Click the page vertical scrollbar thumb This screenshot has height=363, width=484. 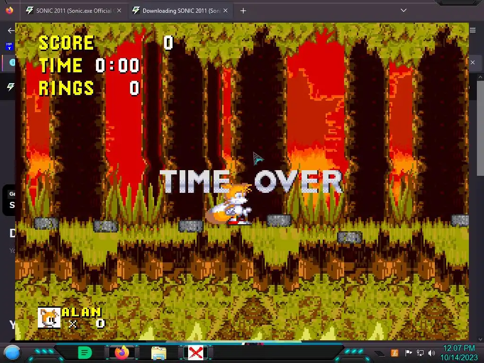coord(480,129)
